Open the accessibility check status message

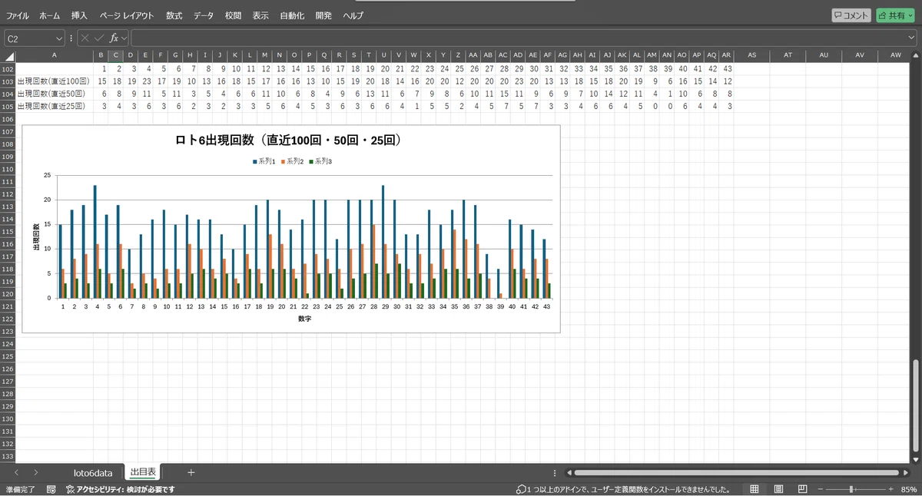121,489
